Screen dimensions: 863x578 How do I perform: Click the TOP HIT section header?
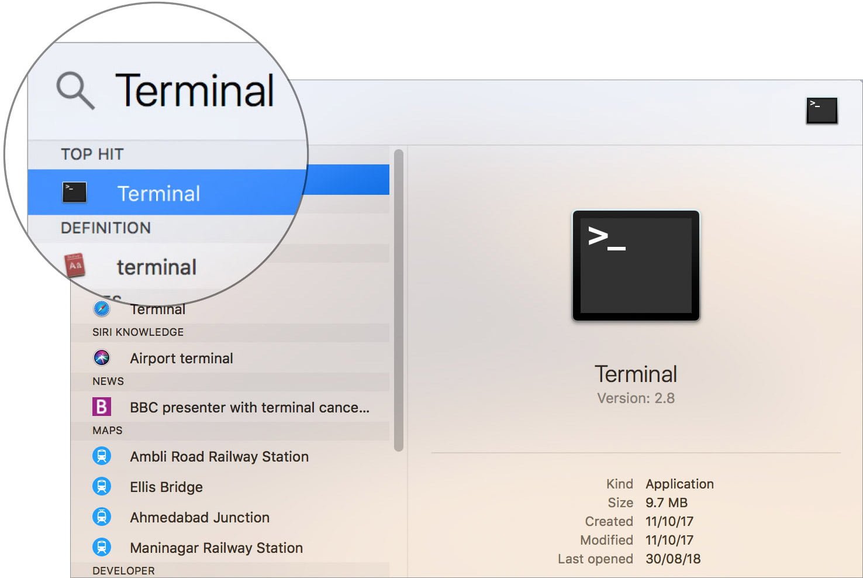(x=92, y=154)
